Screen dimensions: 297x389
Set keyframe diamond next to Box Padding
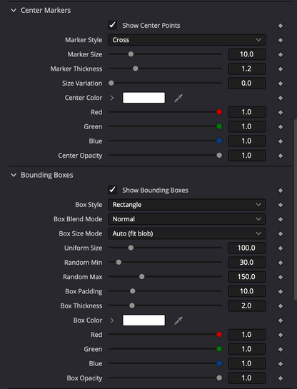click(281, 291)
